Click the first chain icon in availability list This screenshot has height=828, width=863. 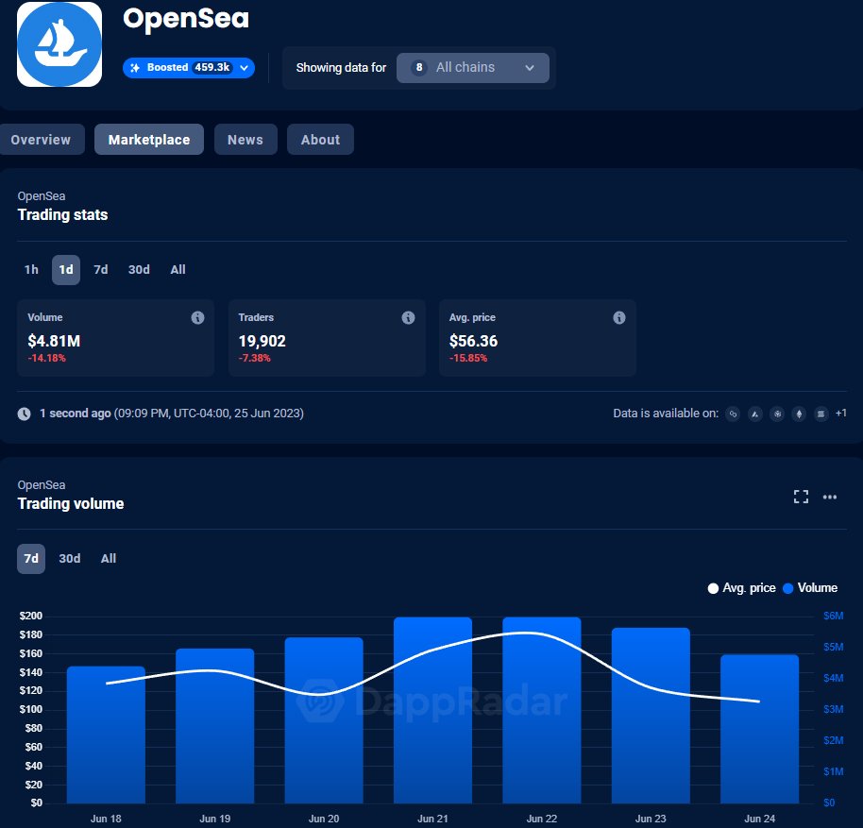pos(733,414)
